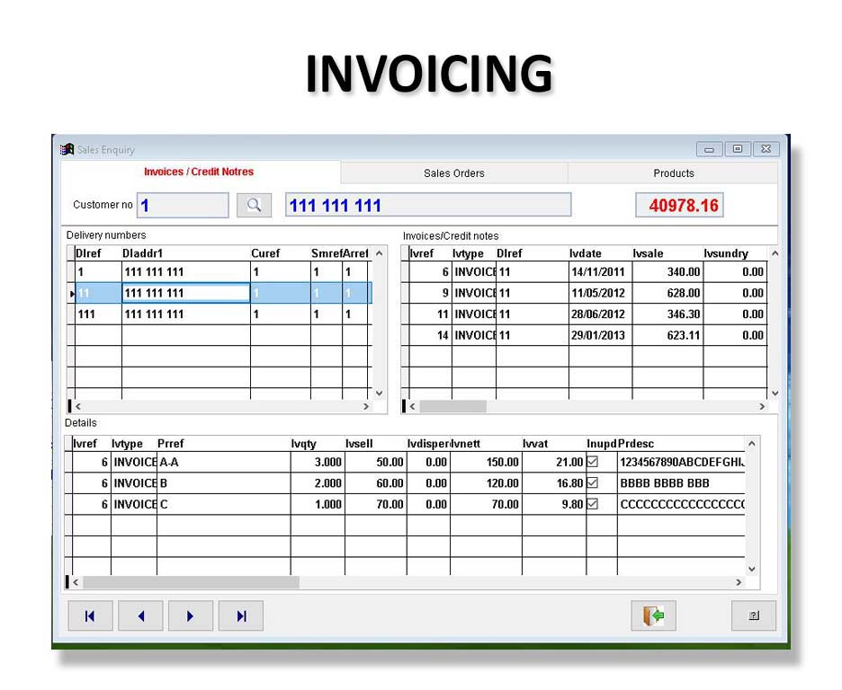Toggle Inupd checkbox for product C row
Screen dimensions: 842x690
click(x=593, y=505)
